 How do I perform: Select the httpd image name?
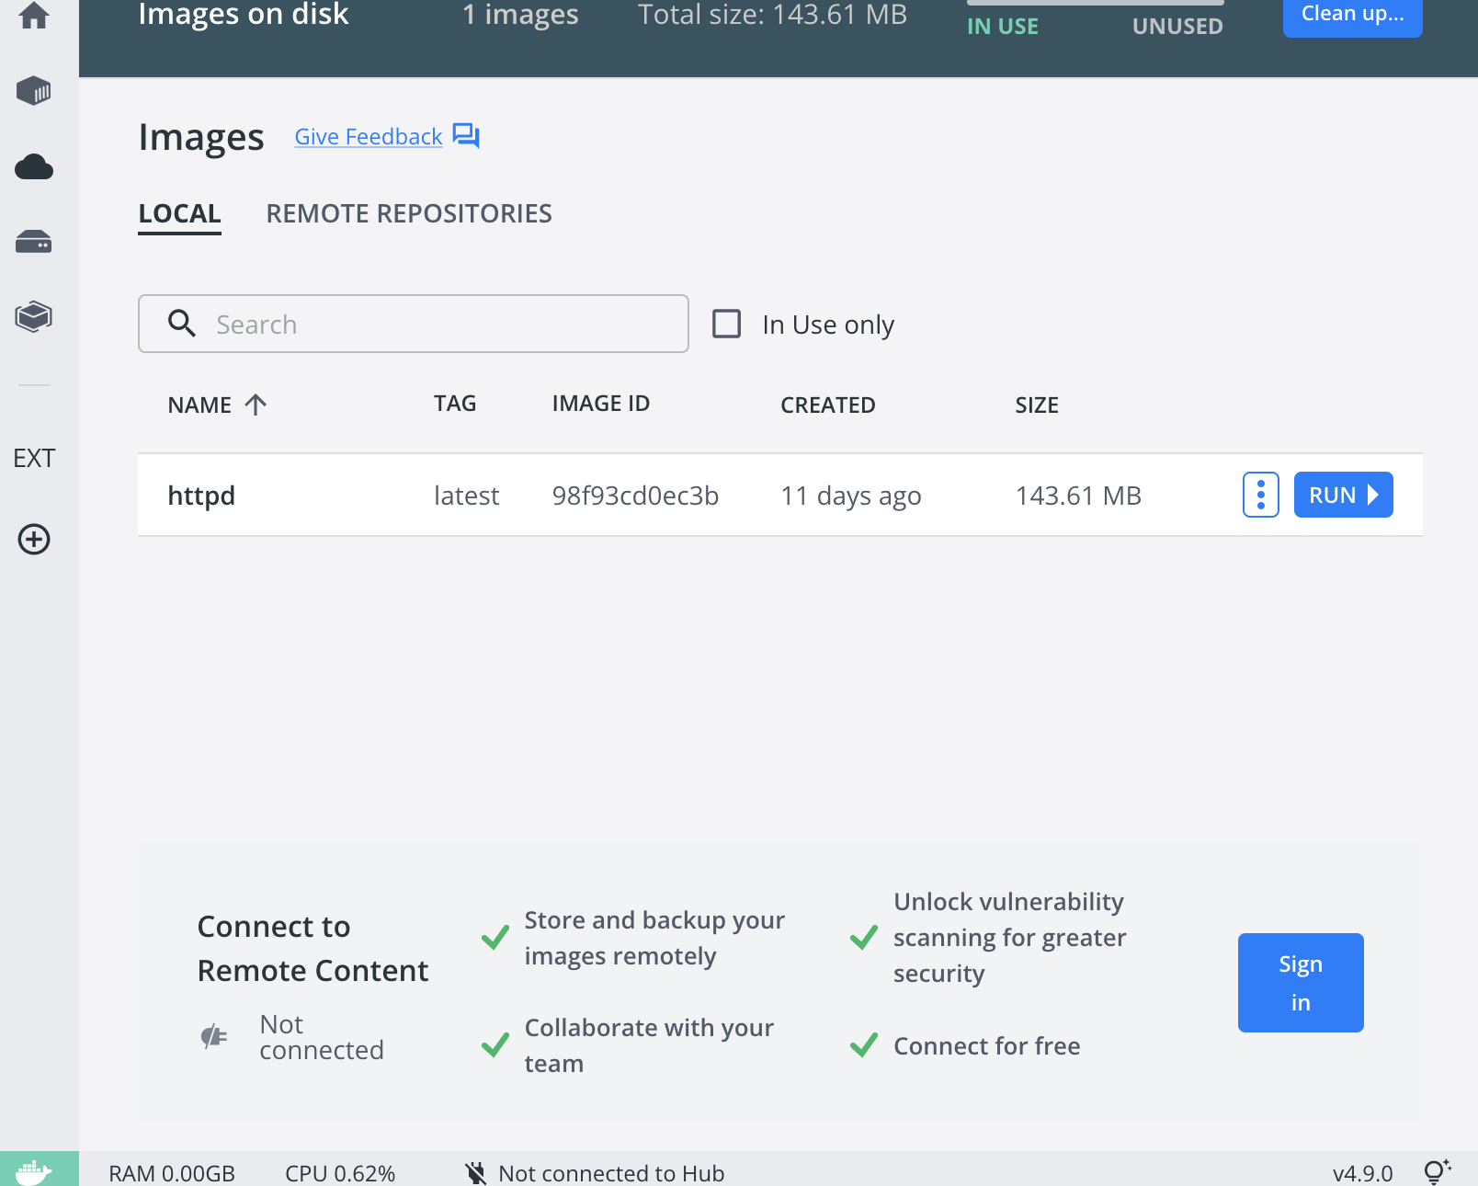(x=201, y=496)
